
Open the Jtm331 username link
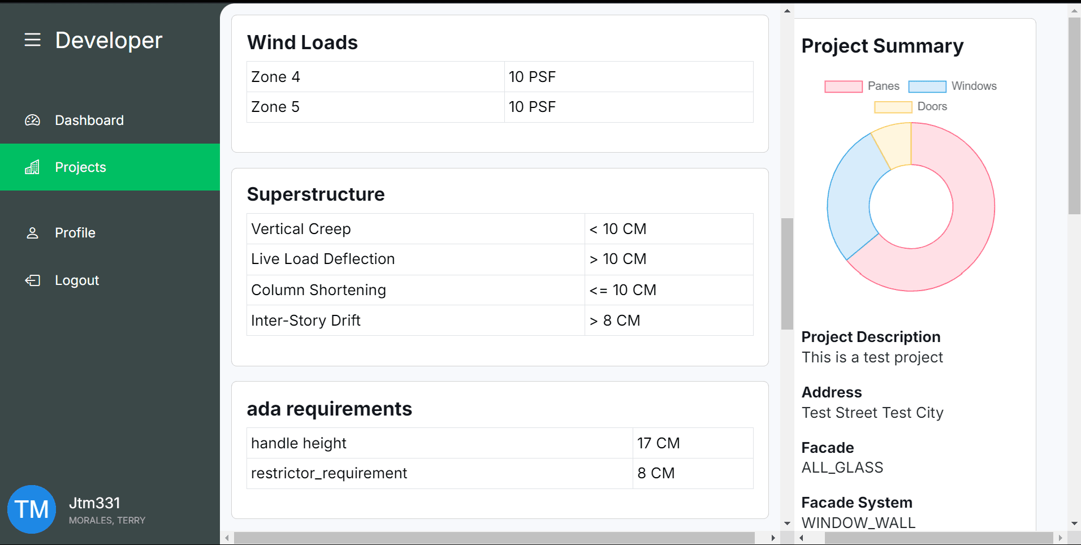pyautogui.click(x=94, y=503)
